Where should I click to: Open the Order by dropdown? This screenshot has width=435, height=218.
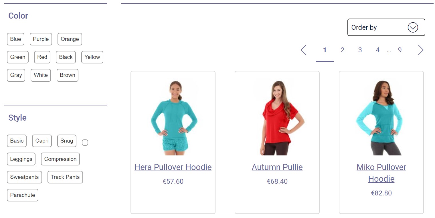point(386,27)
